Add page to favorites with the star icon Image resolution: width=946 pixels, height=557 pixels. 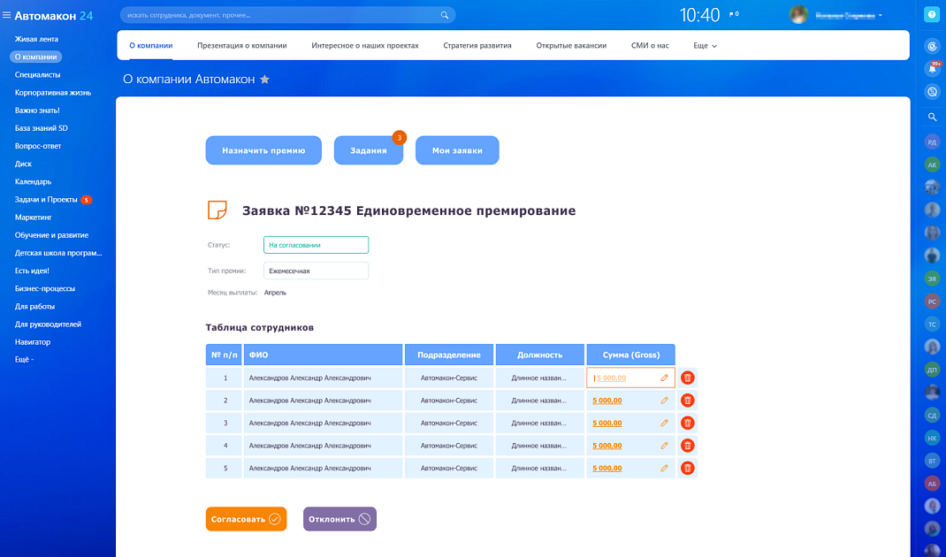coord(264,80)
